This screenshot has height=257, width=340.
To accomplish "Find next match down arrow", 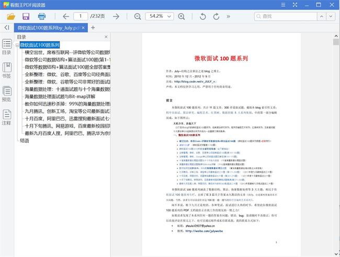I will 331,16.
